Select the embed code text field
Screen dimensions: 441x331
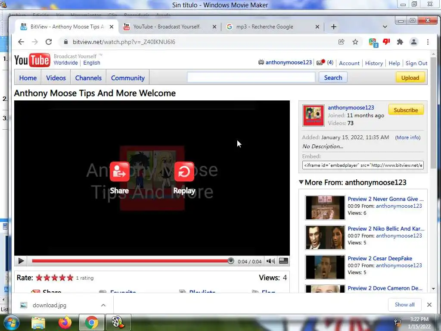pos(363,165)
